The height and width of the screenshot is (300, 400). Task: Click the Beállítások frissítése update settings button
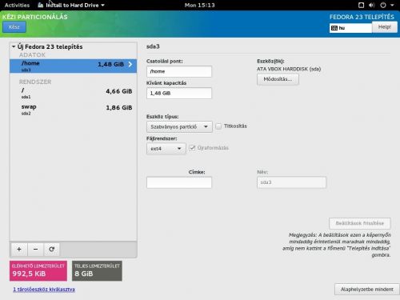pyautogui.click(x=359, y=223)
